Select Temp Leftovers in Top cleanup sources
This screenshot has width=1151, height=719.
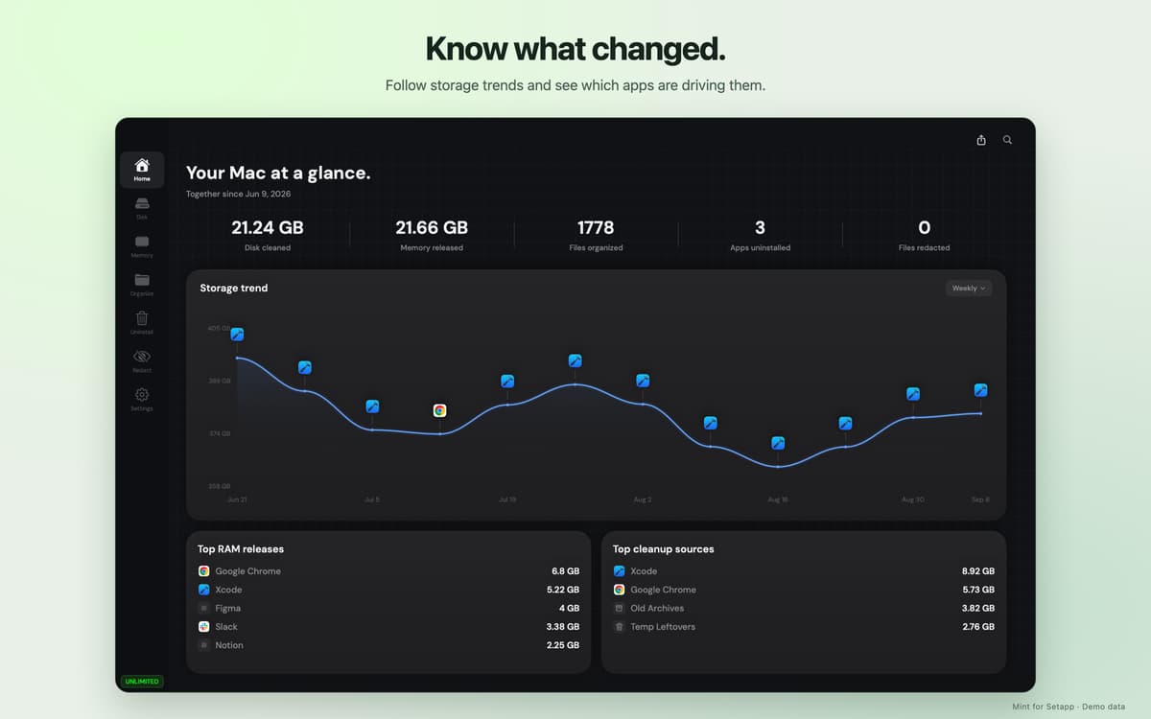click(x=804, y=627)
